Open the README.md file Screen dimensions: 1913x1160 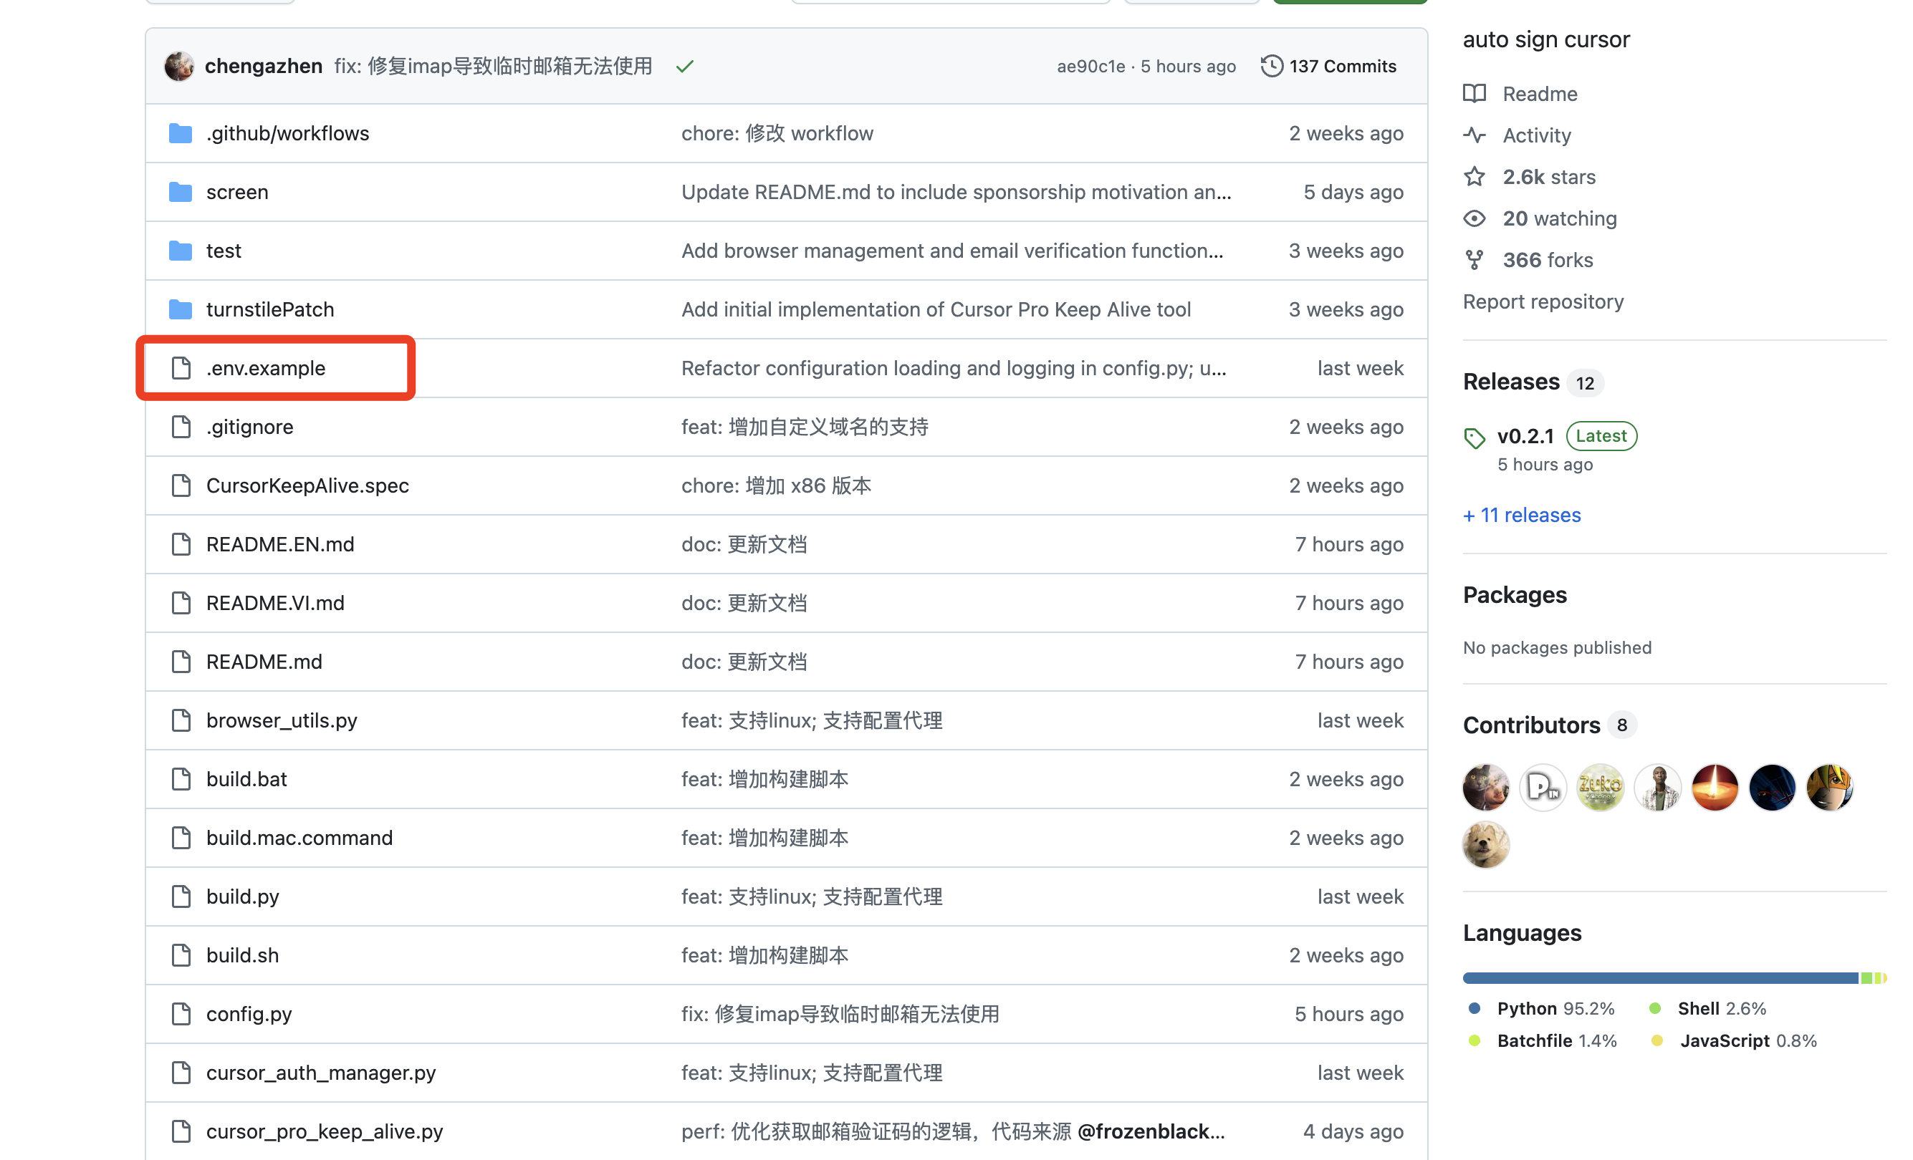pyautogui.click(x=264, y=662)
